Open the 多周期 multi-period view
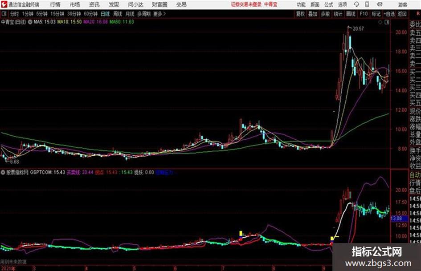This screenshot has height=271, width=421. pos(144,14)
